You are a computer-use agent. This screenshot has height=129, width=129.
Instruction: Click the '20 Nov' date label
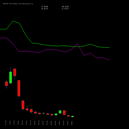click(22, 123)
